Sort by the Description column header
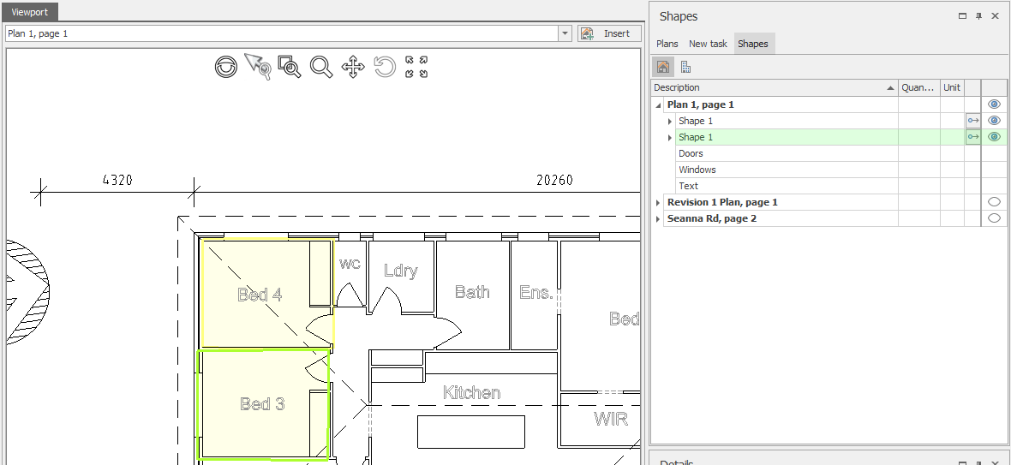1011x465 pixels. pyautogui.click(x=771, y=87)
